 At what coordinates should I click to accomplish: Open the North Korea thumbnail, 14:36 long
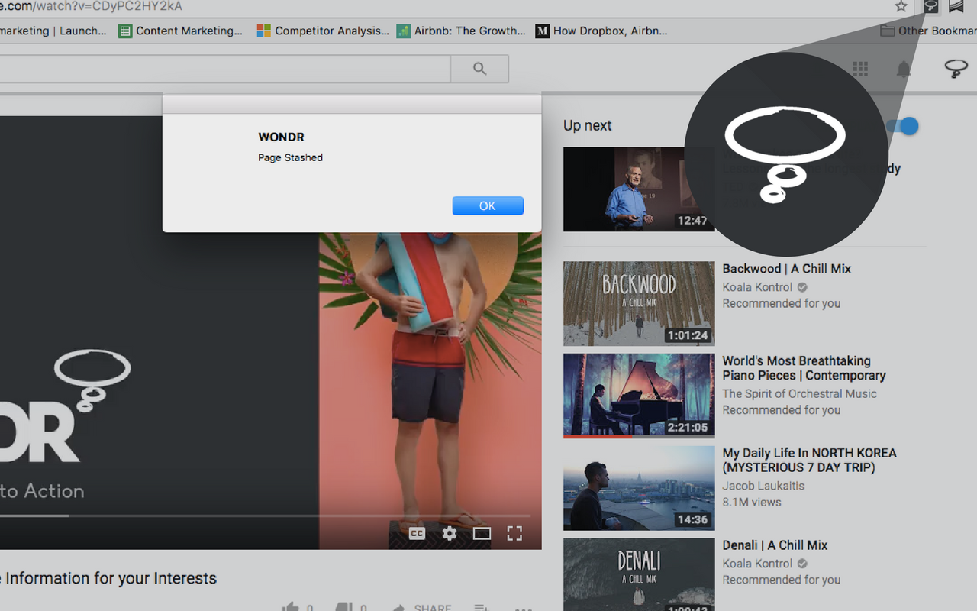pos(639,488)
